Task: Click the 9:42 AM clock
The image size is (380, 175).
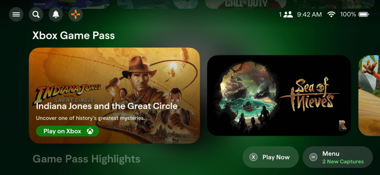Action: point(309,14)
